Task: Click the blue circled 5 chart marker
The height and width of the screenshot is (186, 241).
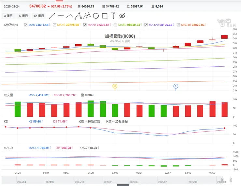Action: click(x=176, y=86)
